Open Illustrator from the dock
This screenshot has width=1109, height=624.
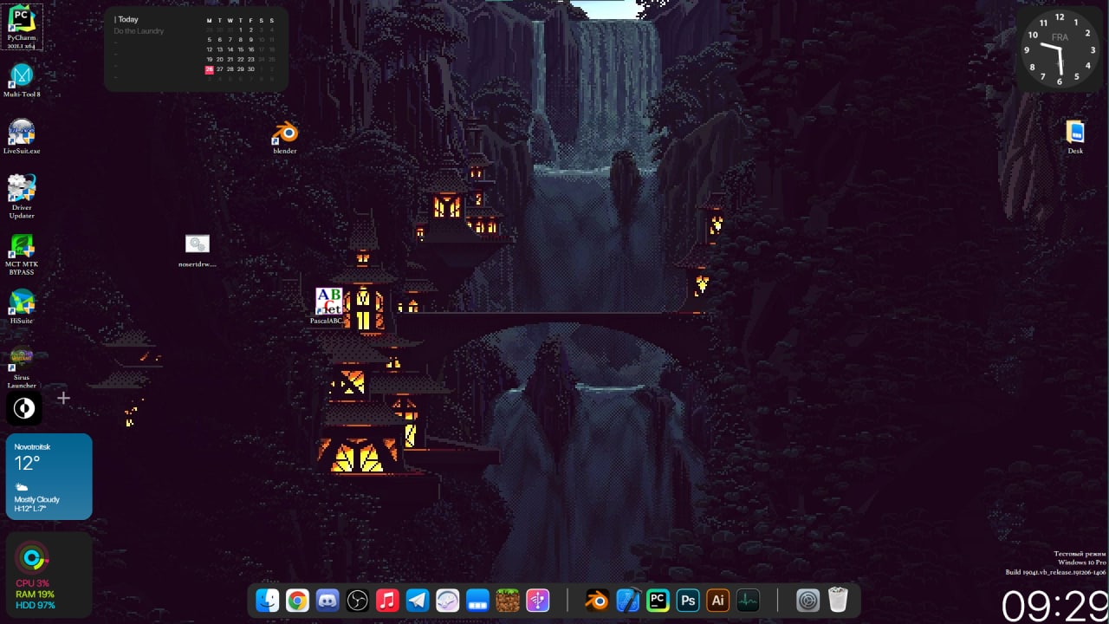[x=717, y=601]
